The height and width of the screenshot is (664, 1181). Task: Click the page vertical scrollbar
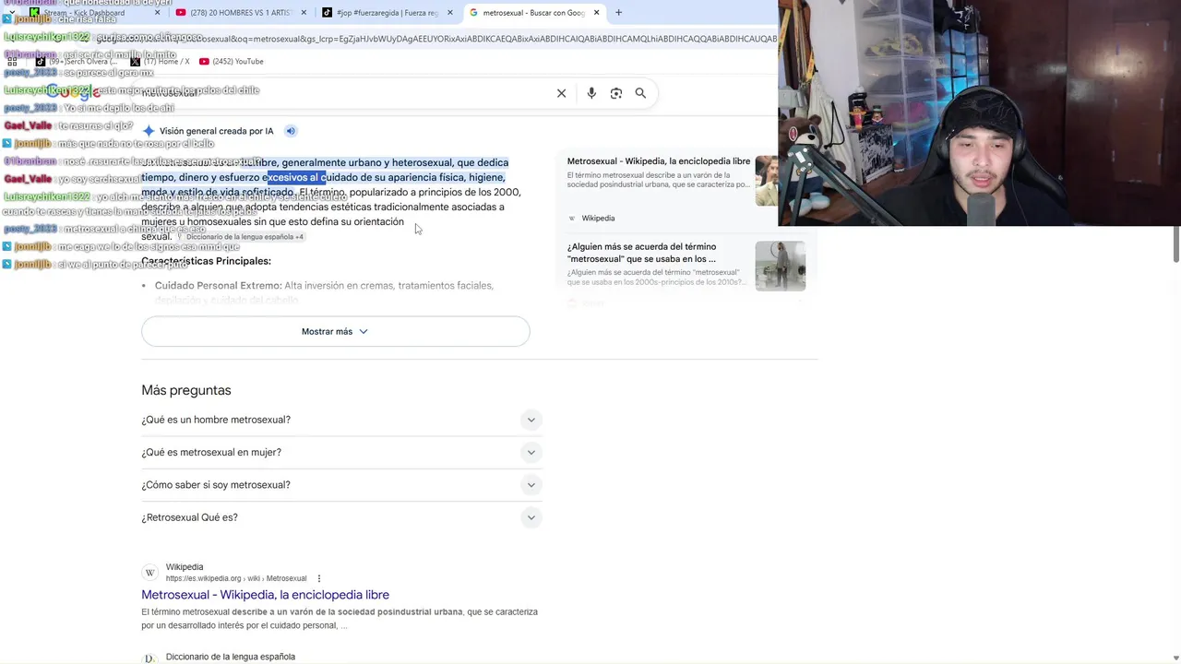pyautogui.click(x=1175, y=243)
